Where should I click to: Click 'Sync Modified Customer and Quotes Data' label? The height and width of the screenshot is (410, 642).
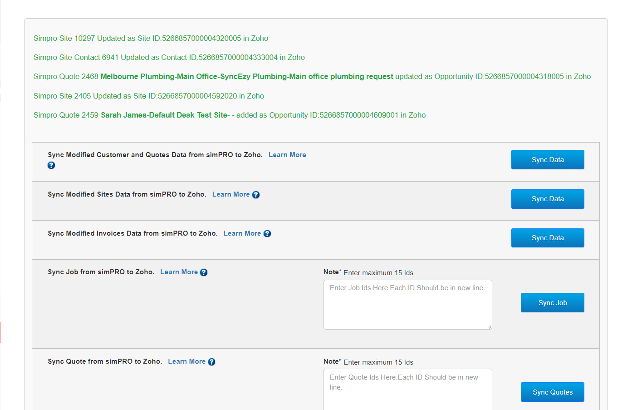point(155,155)
